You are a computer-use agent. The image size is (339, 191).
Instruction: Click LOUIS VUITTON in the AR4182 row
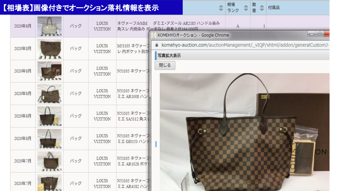coord(102,184)
